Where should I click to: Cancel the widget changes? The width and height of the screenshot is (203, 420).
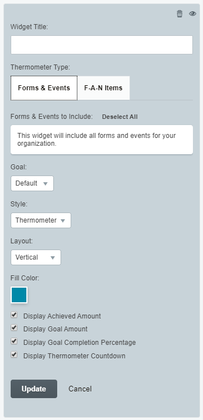coord(80,389)
